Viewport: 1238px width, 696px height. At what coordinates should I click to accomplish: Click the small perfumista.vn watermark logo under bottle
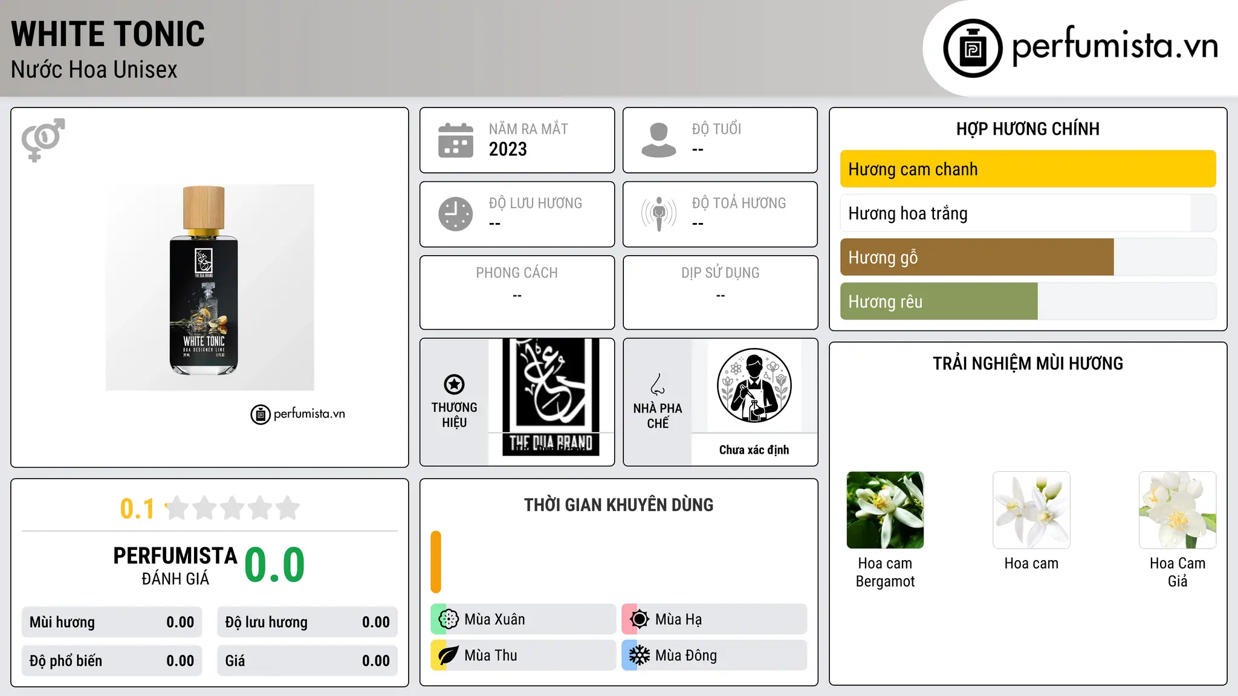[x=298, y=414]
